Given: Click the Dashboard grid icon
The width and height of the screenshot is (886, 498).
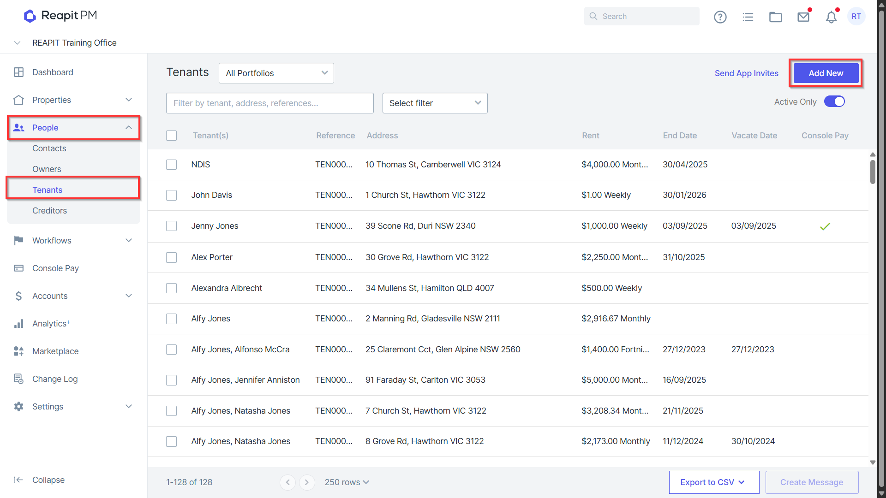Looking at the screenshot, I should tap(18, 72).
